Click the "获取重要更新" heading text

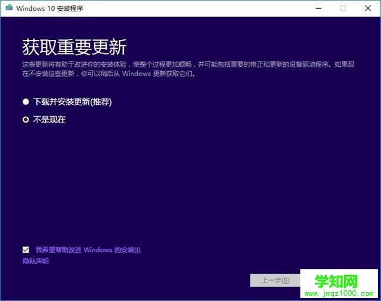point(74,47)
